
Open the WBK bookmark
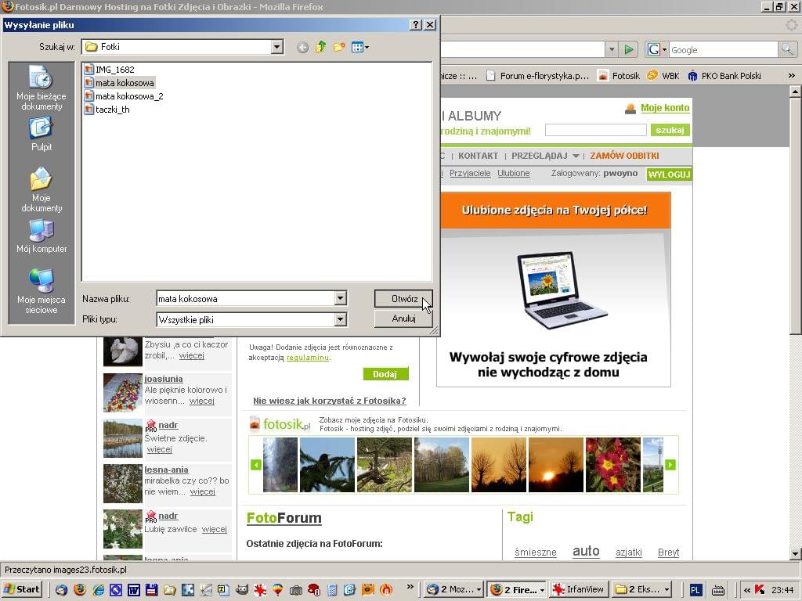663,76
